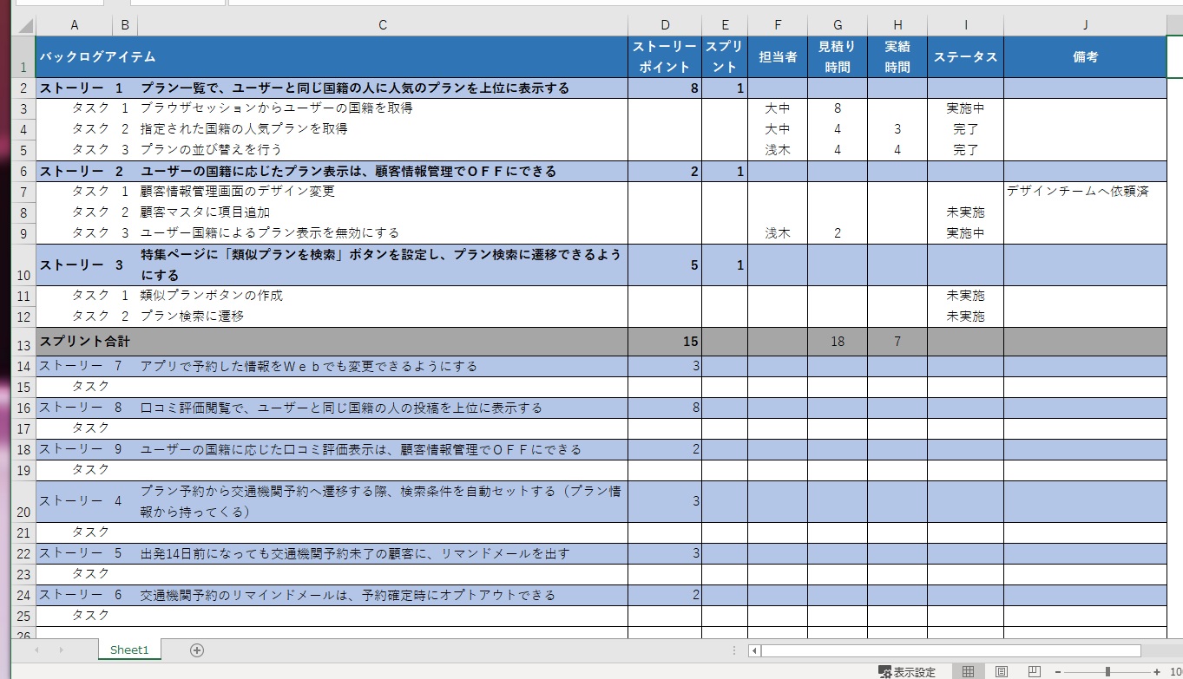The height and width of the screenshot is (679, 1183).
Task: Select cell 顧客情報管理画面のデザイン変更
Action: [383, 192]
